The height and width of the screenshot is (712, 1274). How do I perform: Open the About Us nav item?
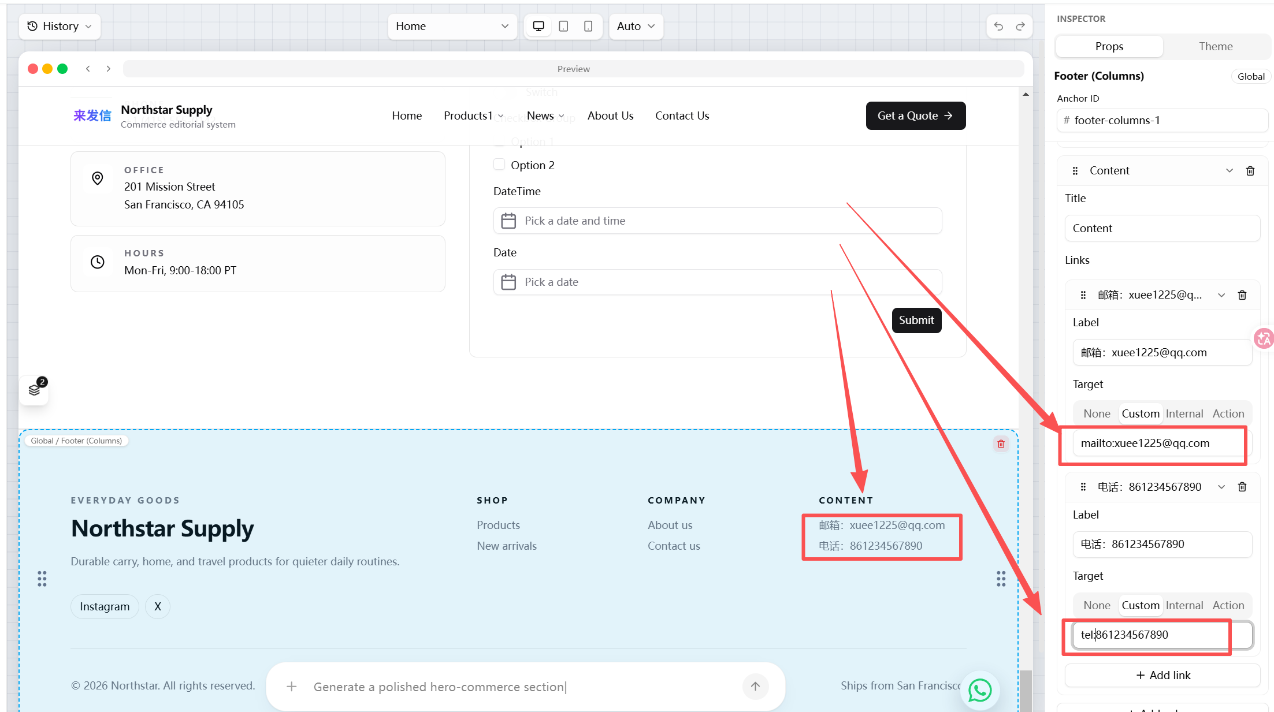tap(610, 115)
